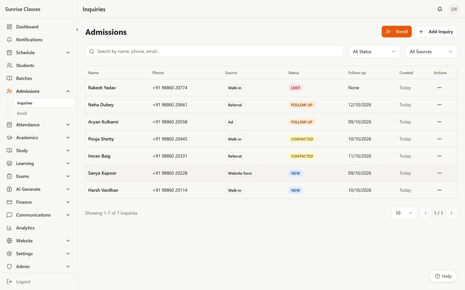Click the Dashboard grid icon in sidebar
This screenshot has height=290, width=465.
click(9, 27)
